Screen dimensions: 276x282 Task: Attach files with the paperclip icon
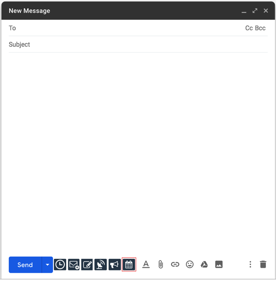pos(161,264)
